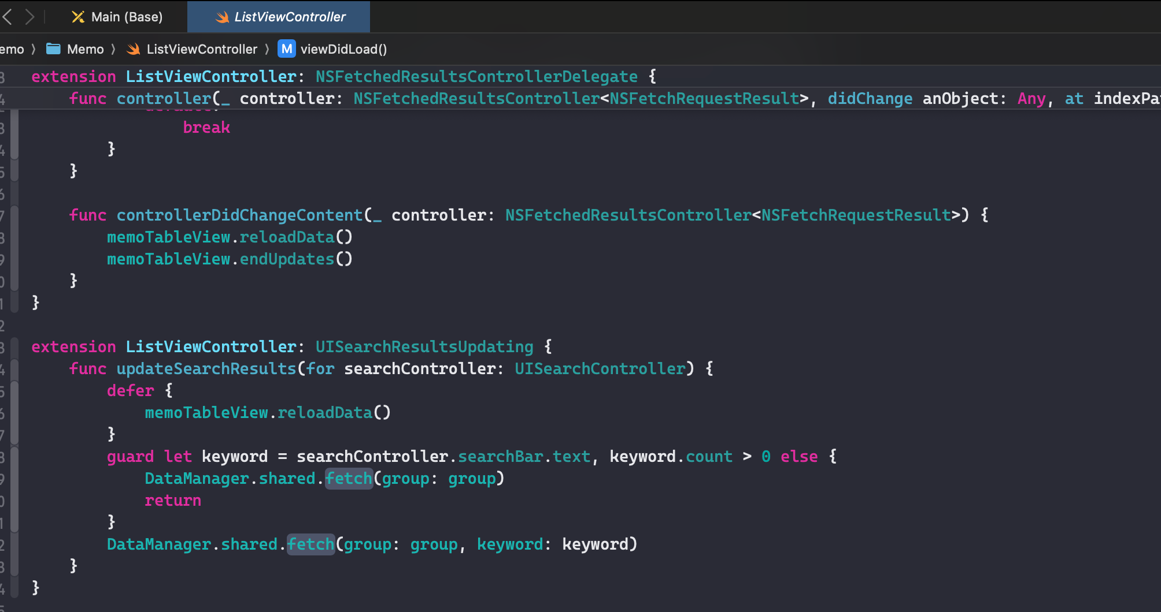Click the controllerDidChangeContent function name
Image resolution: width=1161 pixels, height=612 pixels.
tap(239, 215)
